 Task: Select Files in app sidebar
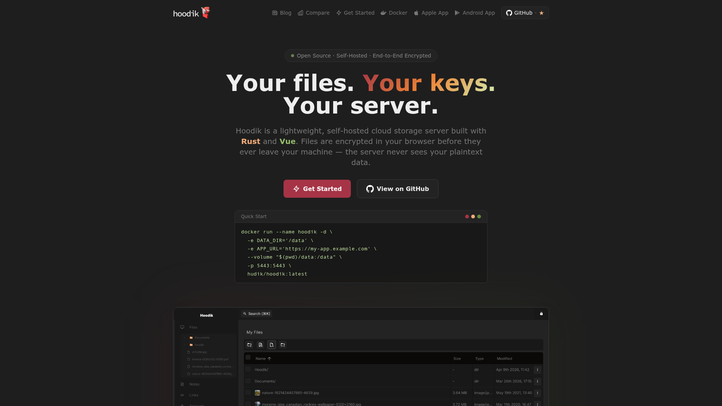(193, 327)
